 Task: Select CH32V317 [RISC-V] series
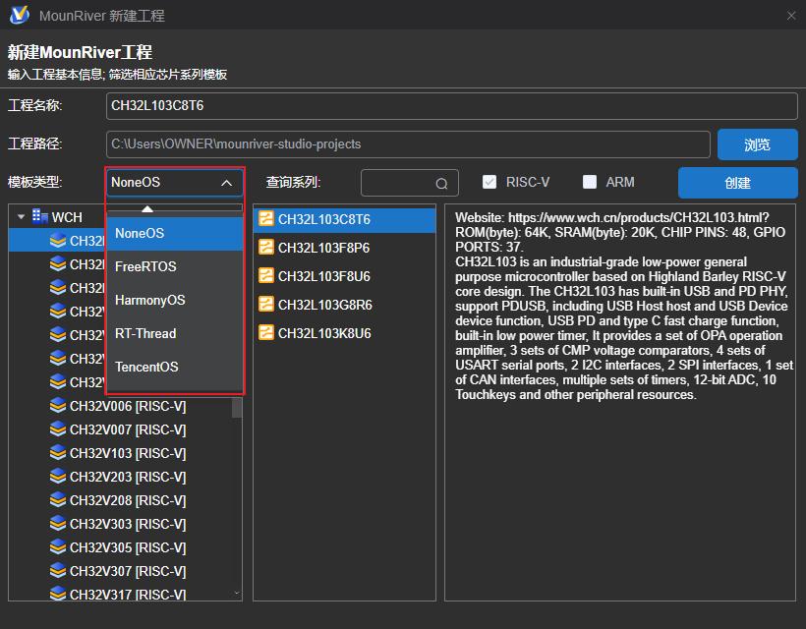(128, 594)
